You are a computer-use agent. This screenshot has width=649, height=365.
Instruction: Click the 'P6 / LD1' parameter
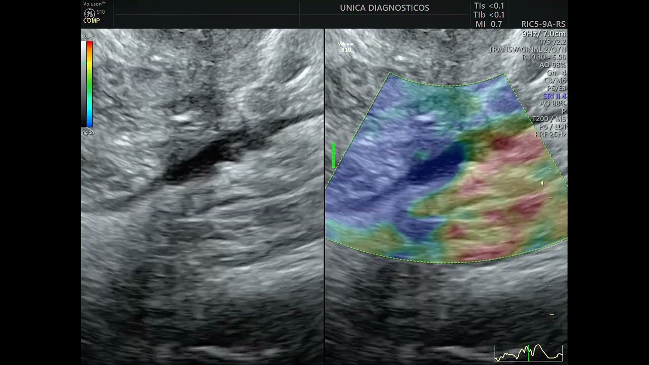[552, 127]
